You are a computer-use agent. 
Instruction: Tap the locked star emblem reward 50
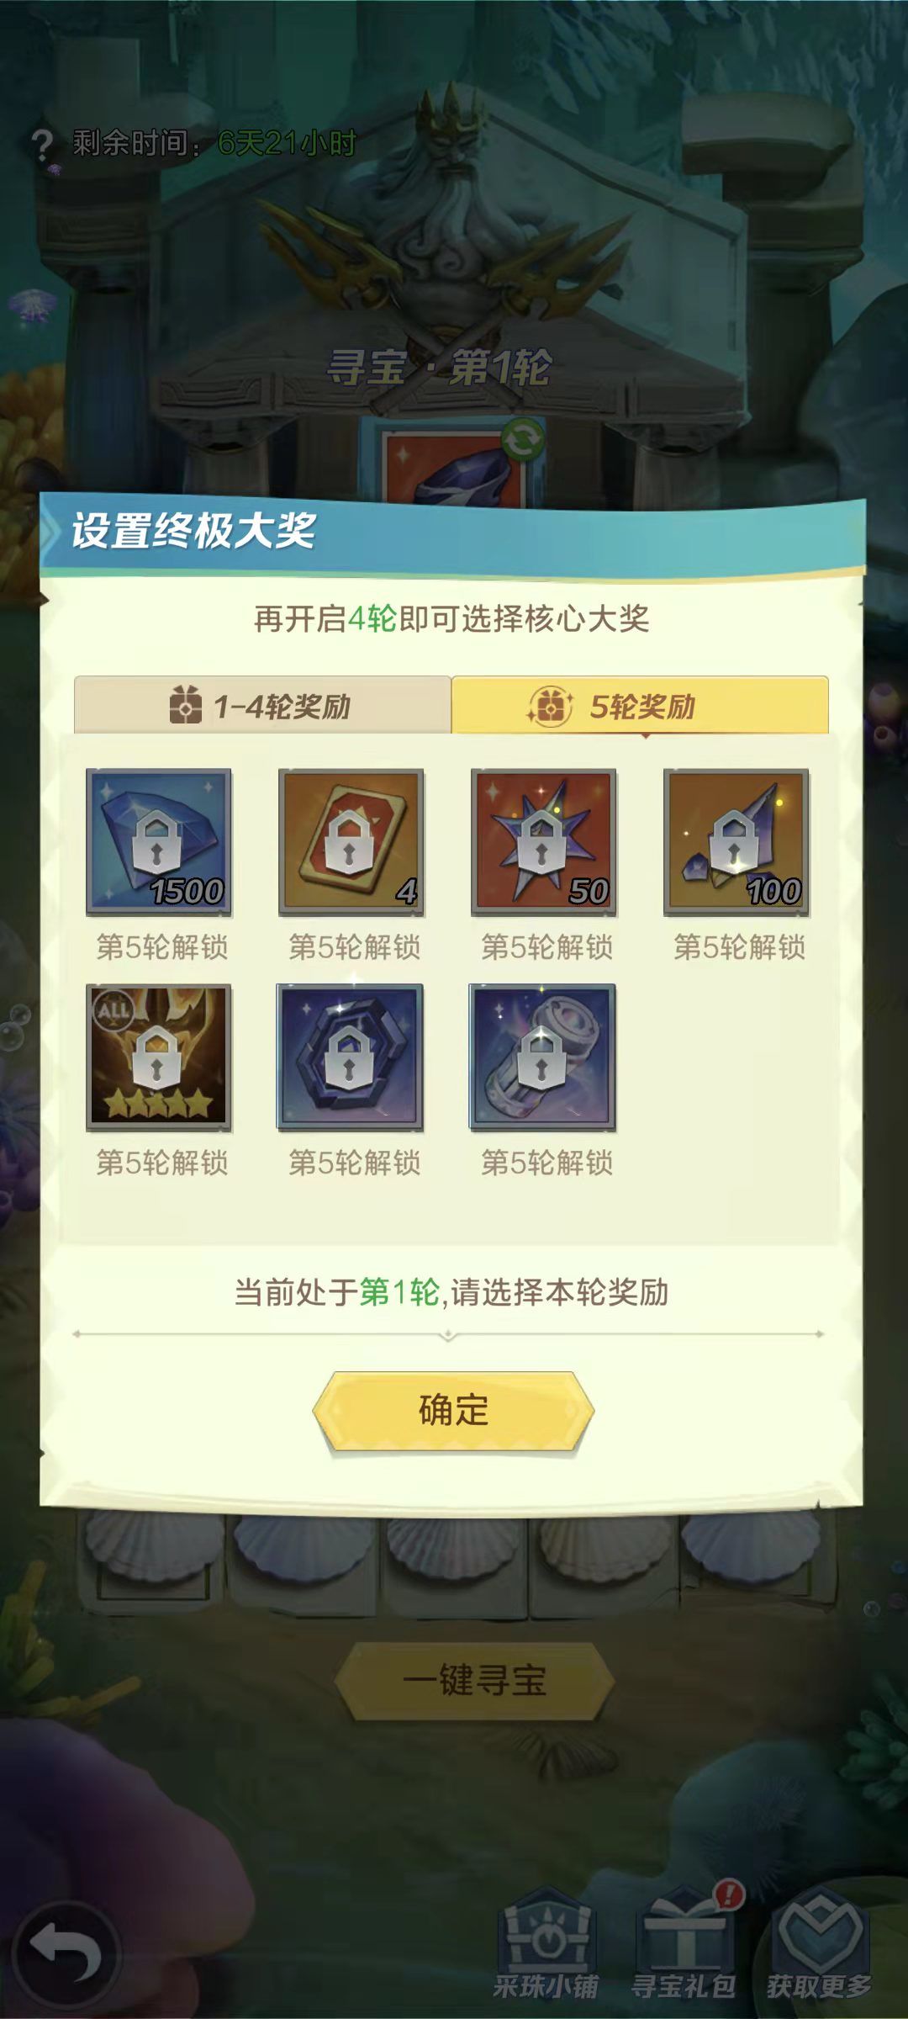click(544, 841)
